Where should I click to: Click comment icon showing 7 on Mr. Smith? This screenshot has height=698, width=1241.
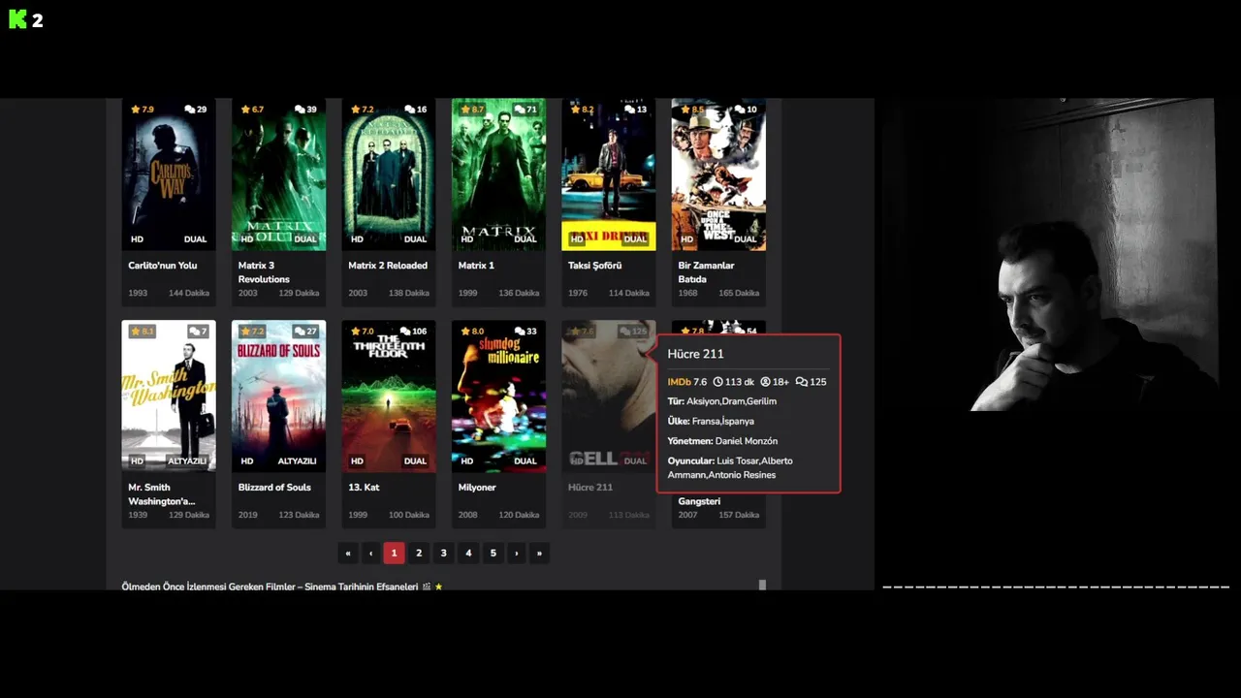[x=198, y=332]
